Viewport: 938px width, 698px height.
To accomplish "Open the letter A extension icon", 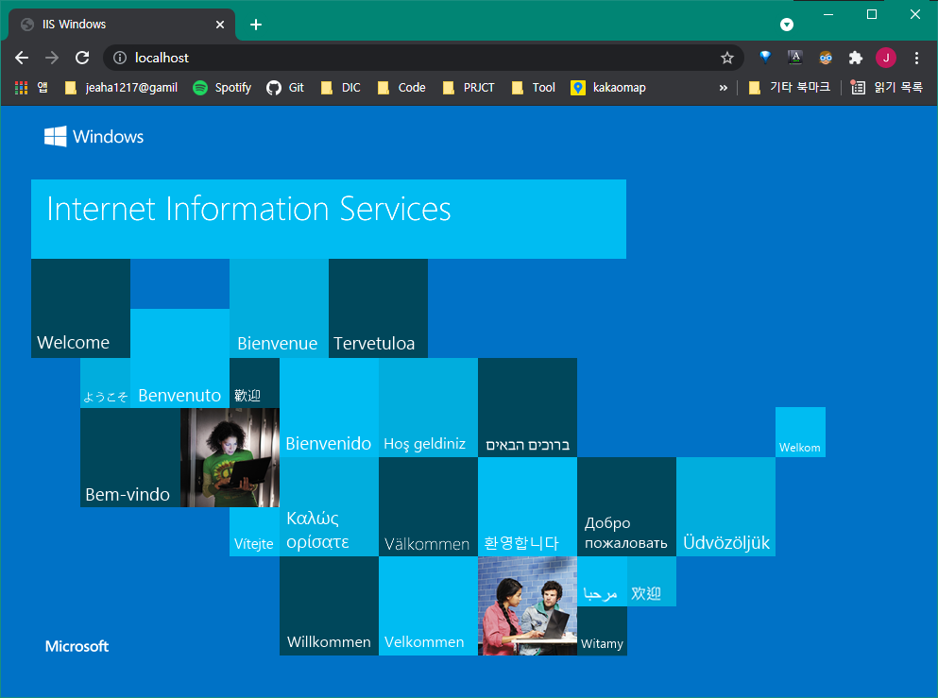I will (x=795, y=58).
